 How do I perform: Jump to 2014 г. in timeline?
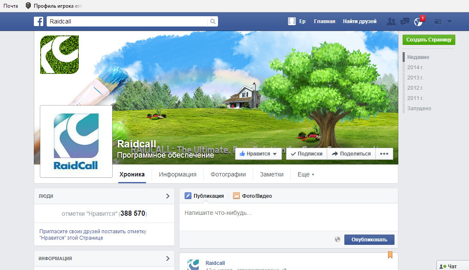tap(415, 67)
